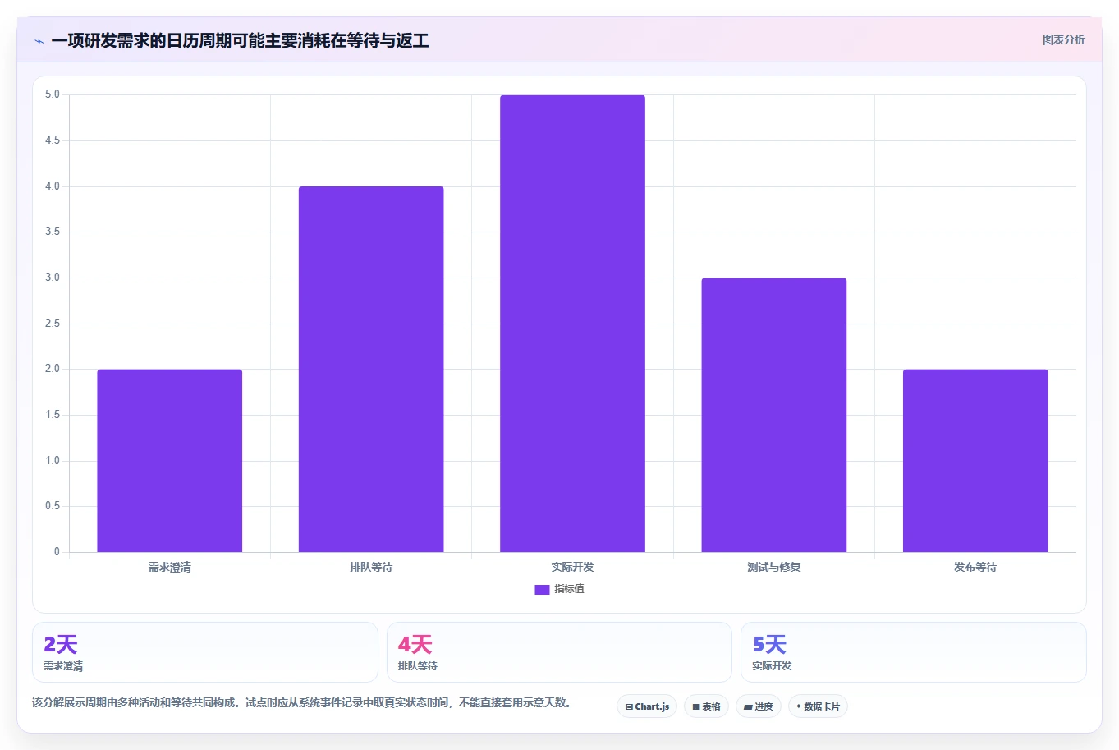The image size is (1119, 750).
Task: Click the 进度 tag chip
Action: click(x=759, y=706)
